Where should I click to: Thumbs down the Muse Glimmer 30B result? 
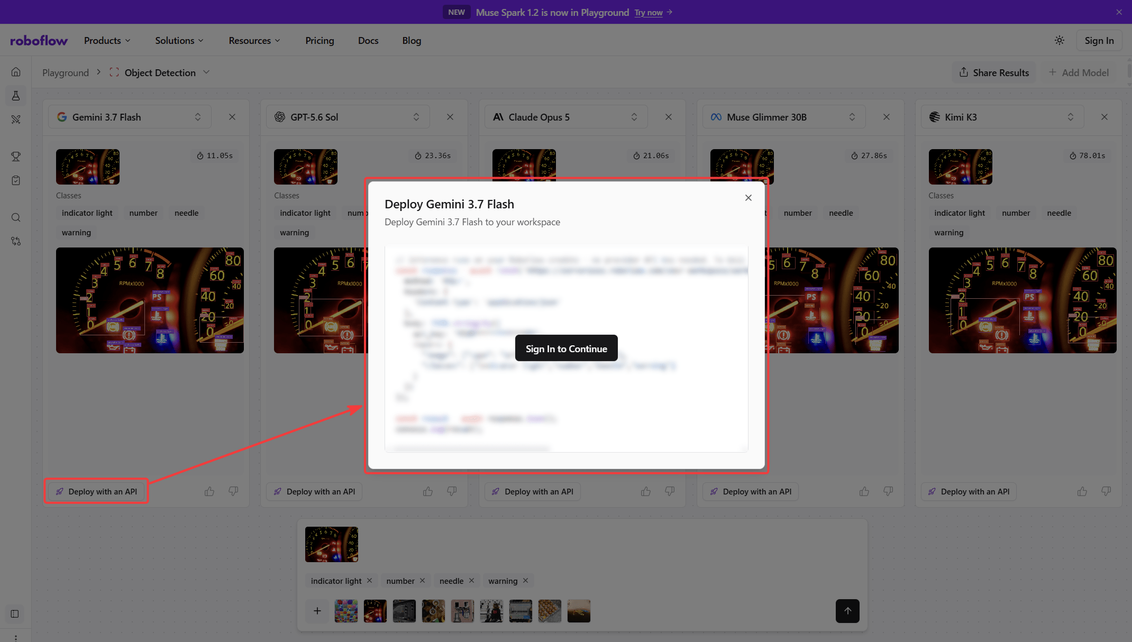(x=888, y=491)
